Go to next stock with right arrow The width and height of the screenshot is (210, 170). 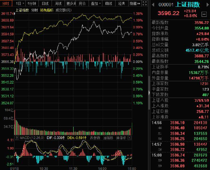click(x=208, y=5)
